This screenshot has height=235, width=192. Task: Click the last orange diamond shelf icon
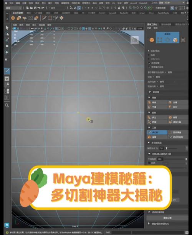point(61,18)
